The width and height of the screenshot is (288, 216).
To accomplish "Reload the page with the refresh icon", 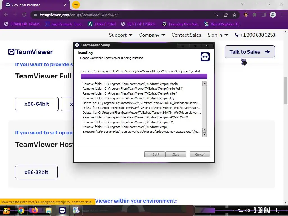I will point(24,15).
